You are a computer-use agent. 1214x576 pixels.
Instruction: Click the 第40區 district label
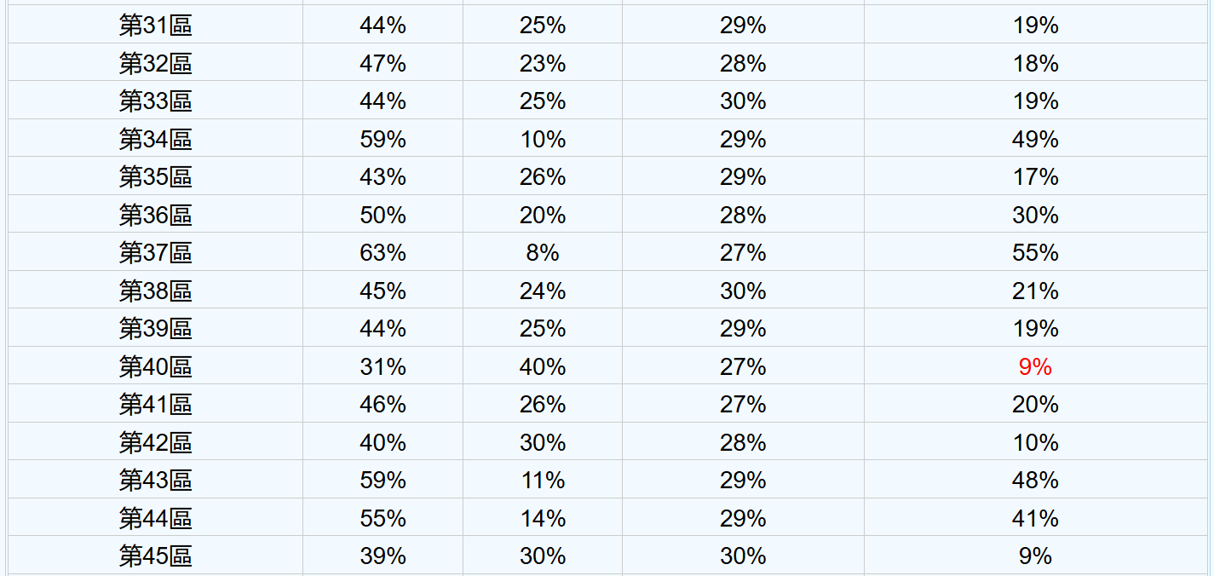(x=155, y=367)
